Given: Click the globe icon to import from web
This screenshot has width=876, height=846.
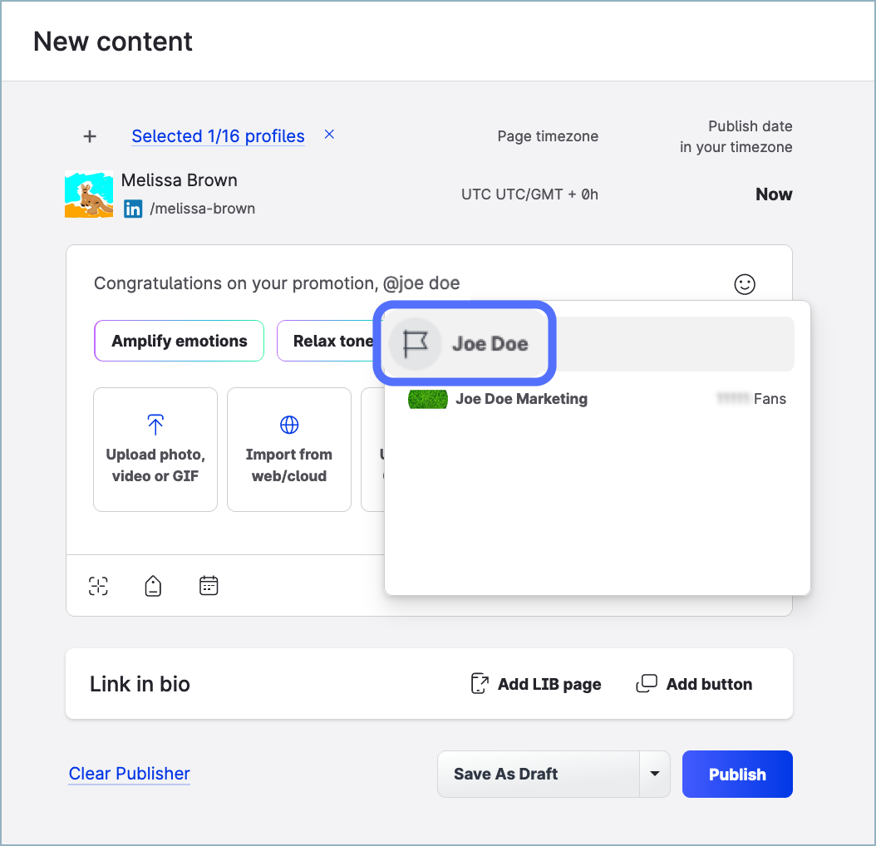Looking at the screenshot, I should click(x=288, y=425).
